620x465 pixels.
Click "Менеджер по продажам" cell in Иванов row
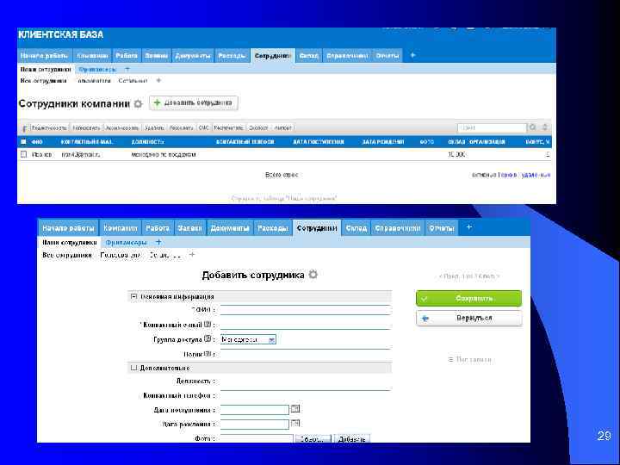point(164,155)
